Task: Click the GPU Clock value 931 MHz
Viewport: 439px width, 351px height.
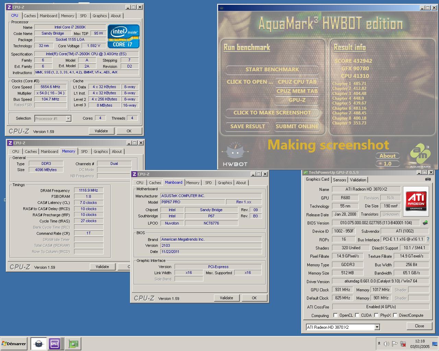Action: tap(343, 290)
